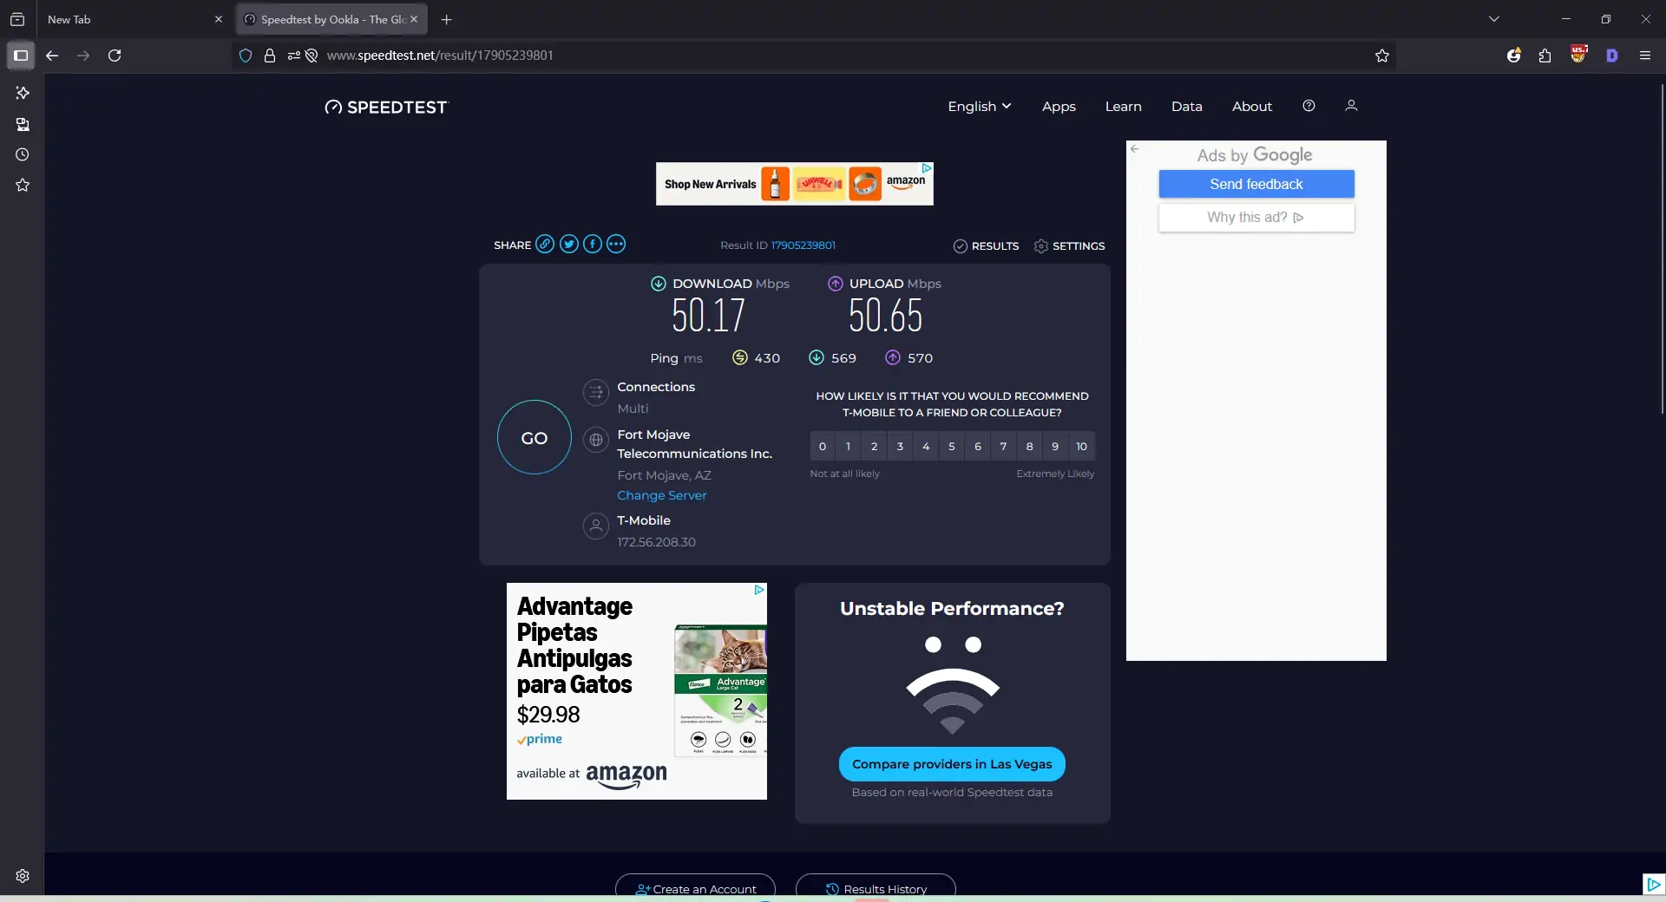Select rating 6 on recommendation scale
1666x902 pixels.
click(978, 447)
